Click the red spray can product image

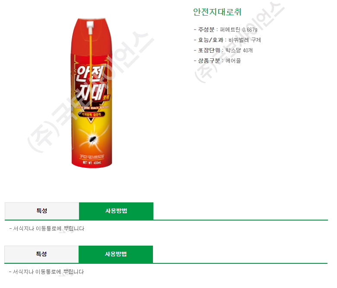tap(92, 93)
